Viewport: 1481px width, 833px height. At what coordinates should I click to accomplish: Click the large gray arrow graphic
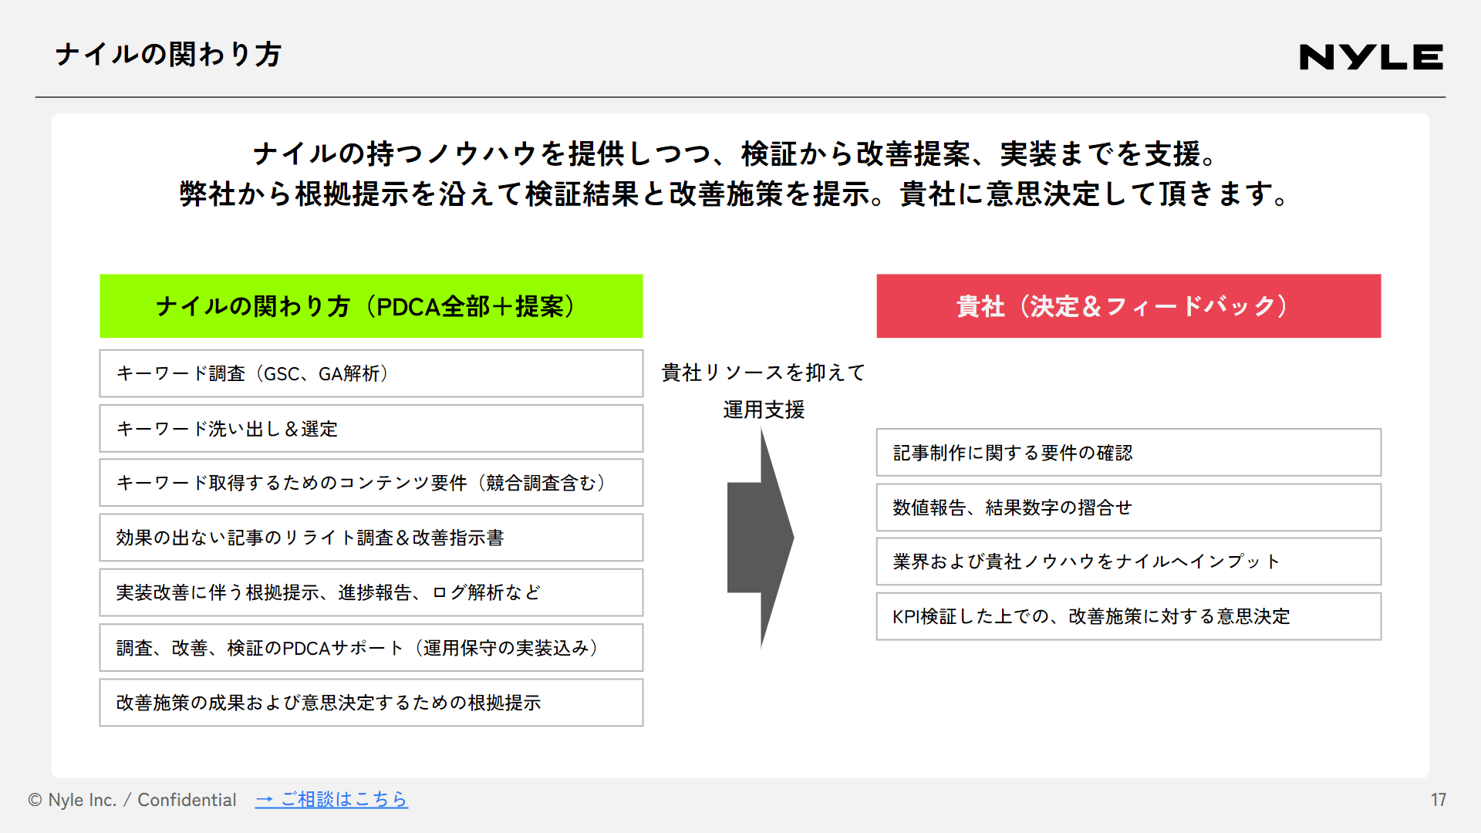tap(761, 538)
